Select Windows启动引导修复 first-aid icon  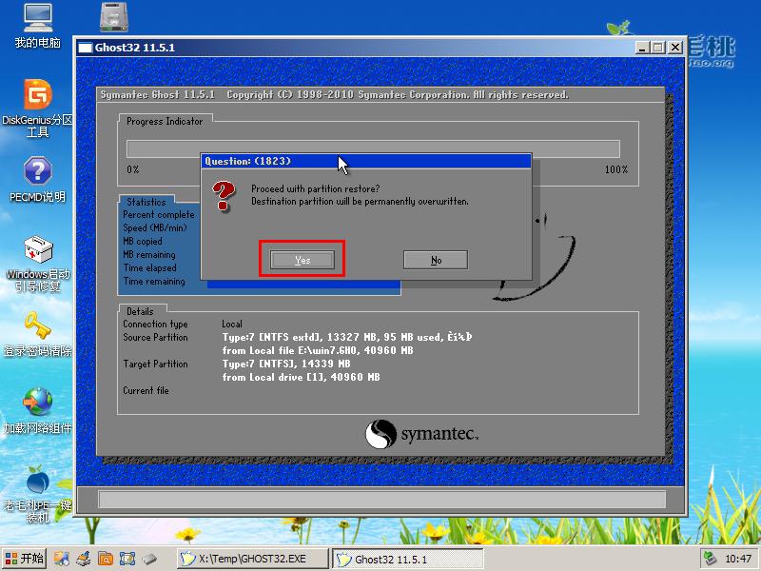point(38,265)
